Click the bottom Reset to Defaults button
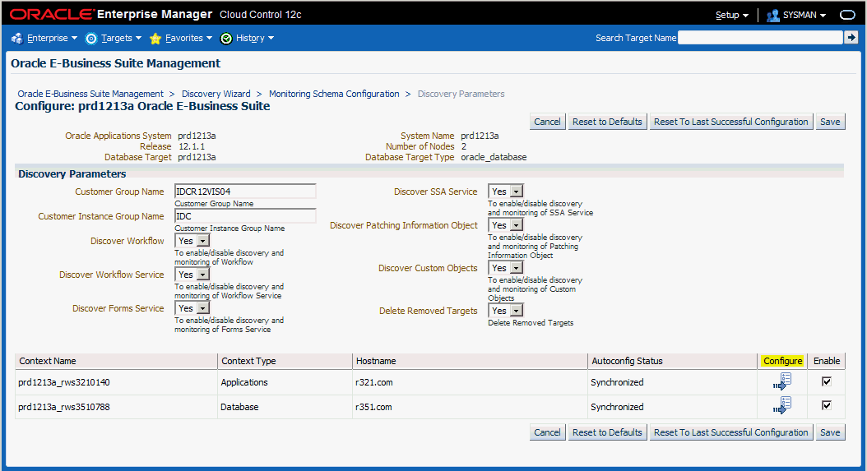Image resolution: width=867 pixels, height=471 pixels. click(x=607, y=432)
